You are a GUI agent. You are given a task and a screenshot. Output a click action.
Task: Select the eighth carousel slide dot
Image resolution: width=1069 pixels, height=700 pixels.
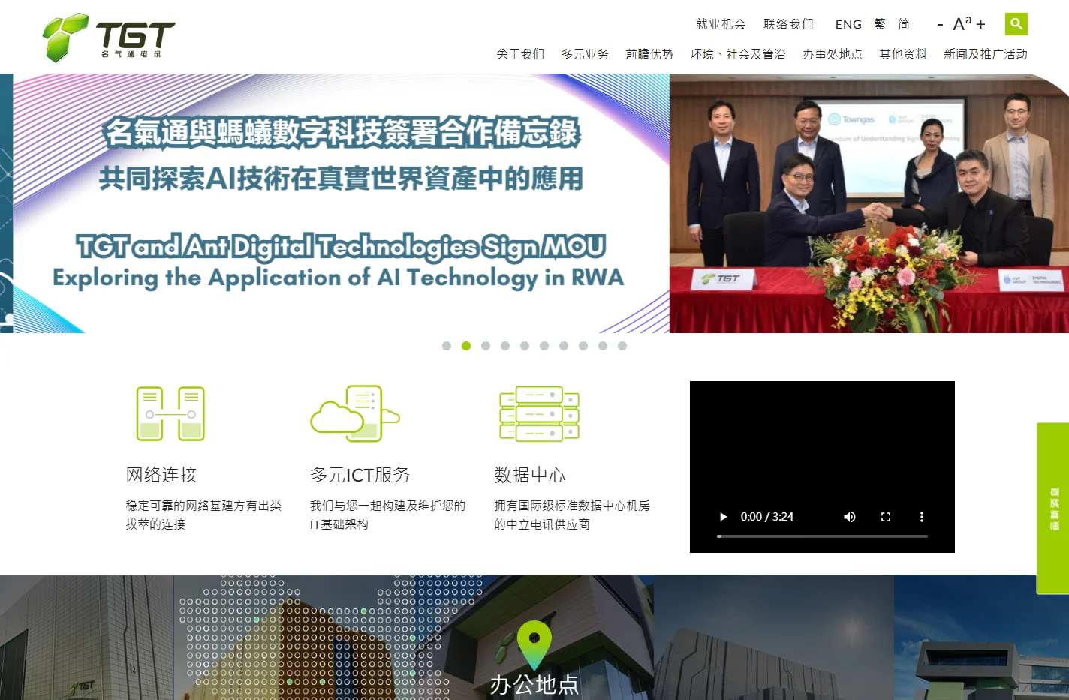pyautogui.click(x=583, y=346)
